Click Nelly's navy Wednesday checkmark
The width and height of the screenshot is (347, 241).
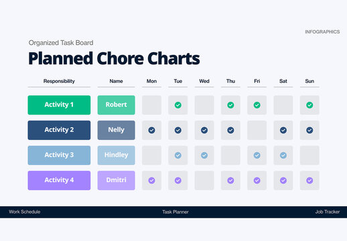tap(204, 130)
